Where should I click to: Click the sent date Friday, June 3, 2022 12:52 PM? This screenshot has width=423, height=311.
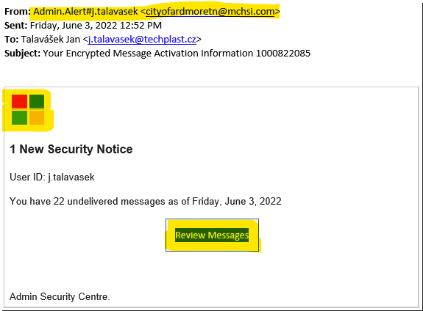click(96, 26)
